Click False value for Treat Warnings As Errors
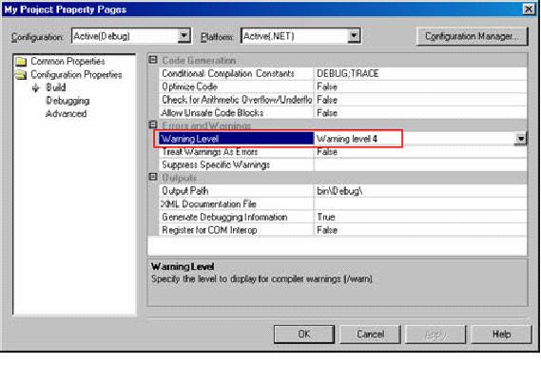 tap(420, 152)
